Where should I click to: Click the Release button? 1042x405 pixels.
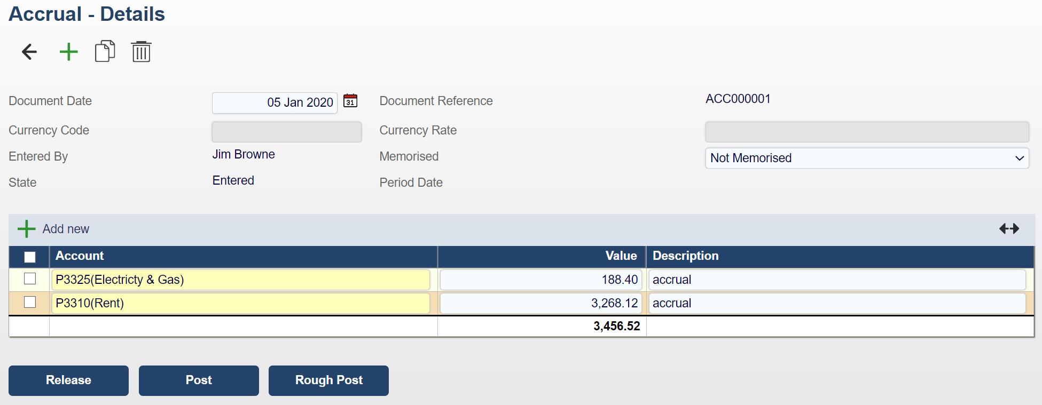pos(68,380)
